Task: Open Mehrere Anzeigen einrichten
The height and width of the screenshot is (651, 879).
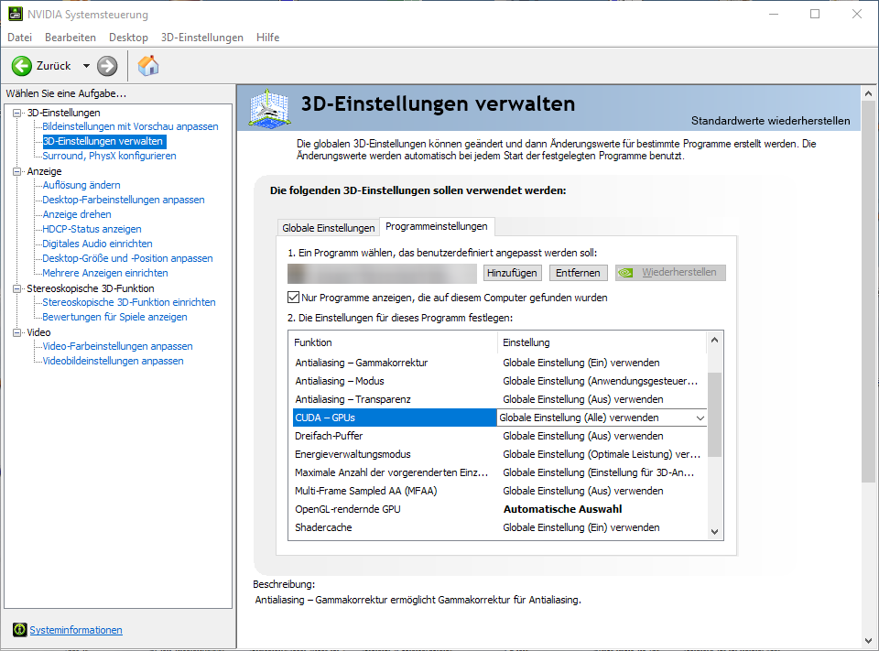Action: pyautogui.click(x=105, y=273)
